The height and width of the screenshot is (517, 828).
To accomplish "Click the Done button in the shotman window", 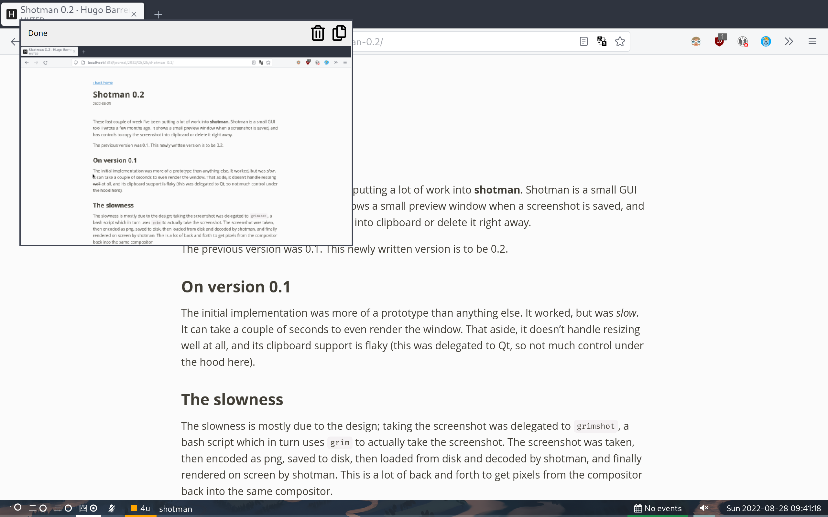I will 38,33.
